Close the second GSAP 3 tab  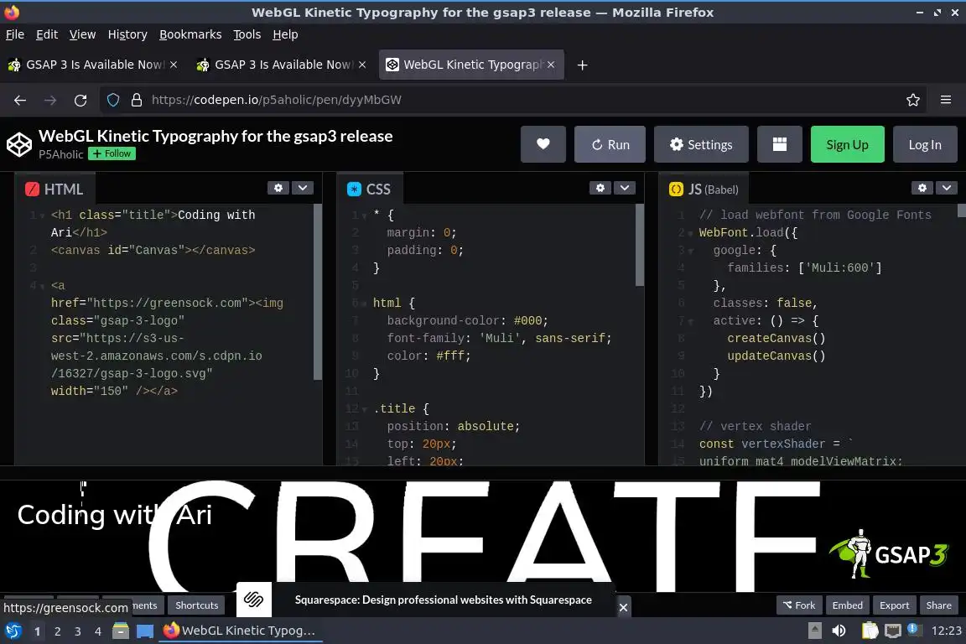362,65
